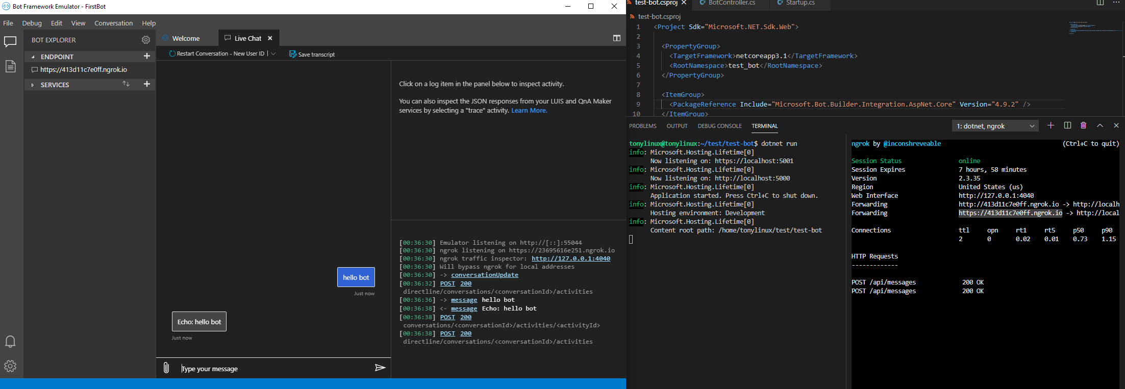
Task: Open the DEBUG CONSOLE panel tab
Action: tap(719, 126)
